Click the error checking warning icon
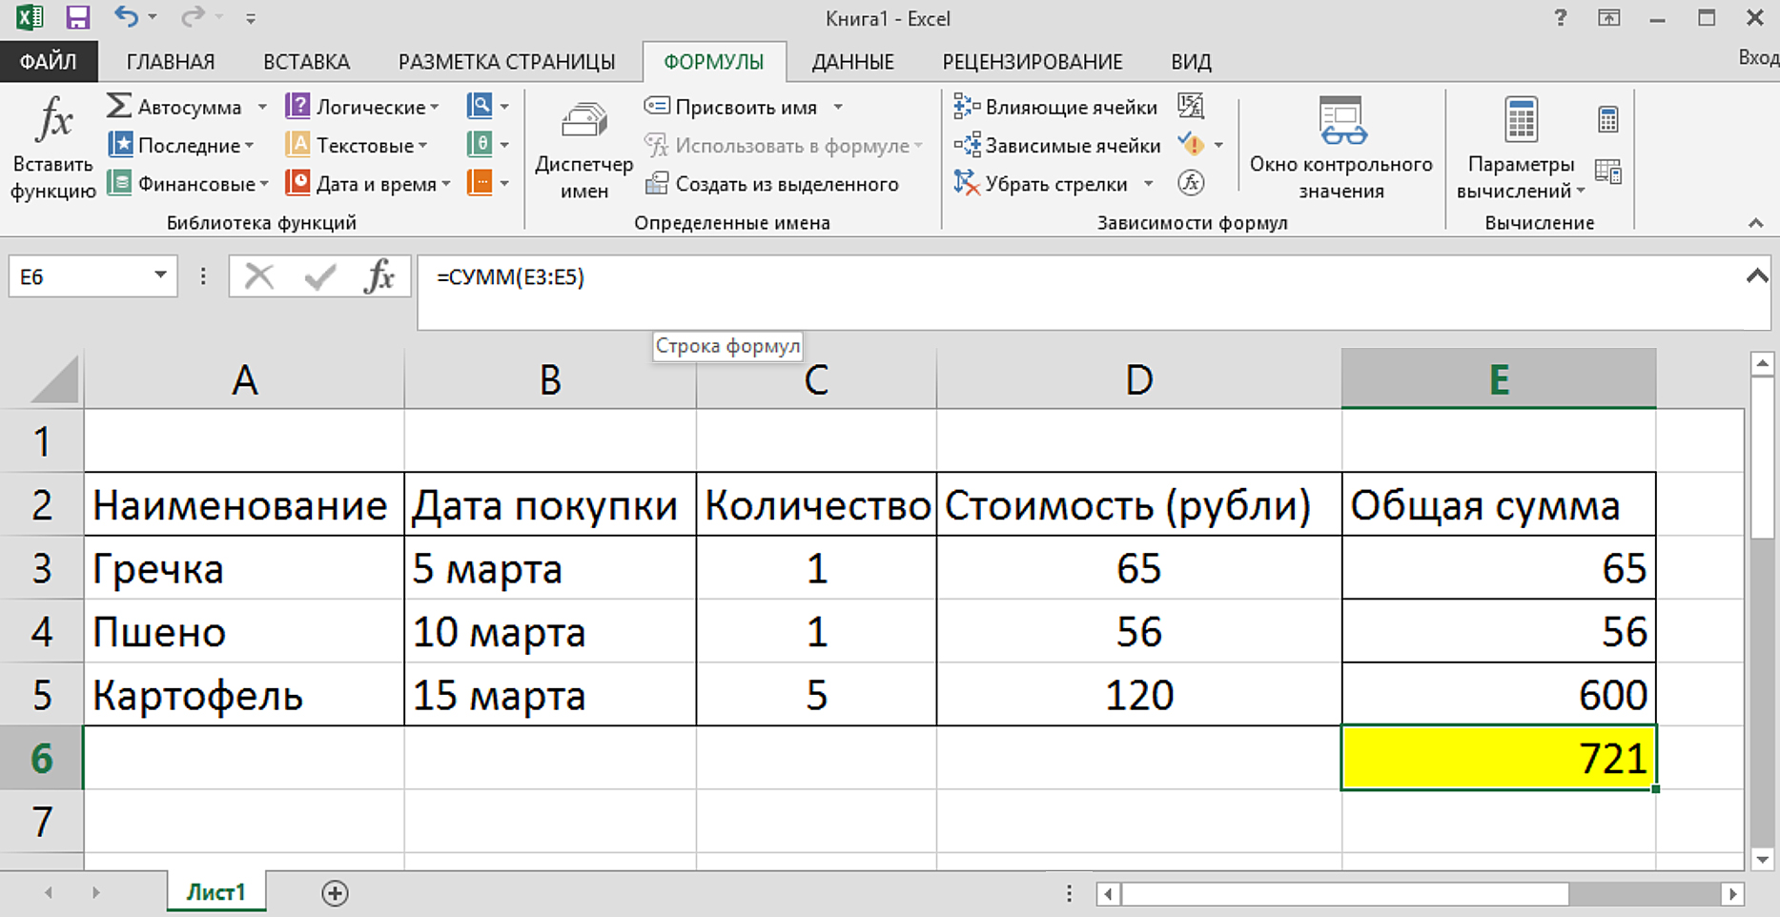 pyautogui.click(x=1191, y=145)
